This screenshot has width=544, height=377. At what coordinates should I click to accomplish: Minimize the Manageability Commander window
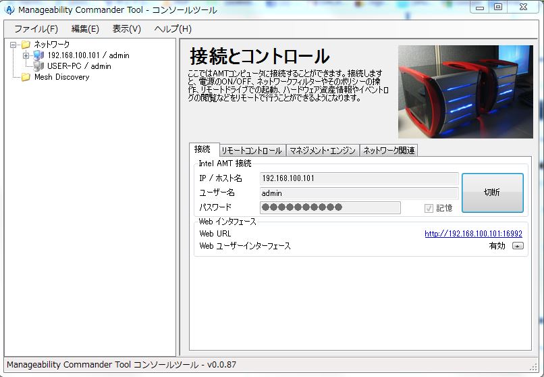tap(480, 7)
